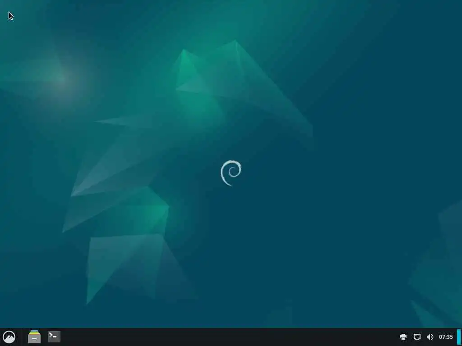Click the 07:35 panel clock
The width and height of the screenshot is (462, 346).
(x=445, y=337)
